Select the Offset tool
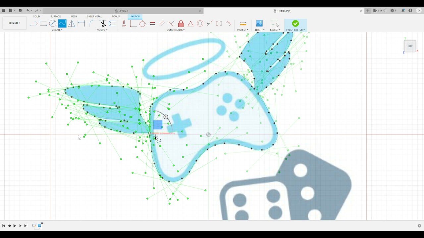Image resolution: width=424 pixels, height=238 pixels. coord(112,23)
